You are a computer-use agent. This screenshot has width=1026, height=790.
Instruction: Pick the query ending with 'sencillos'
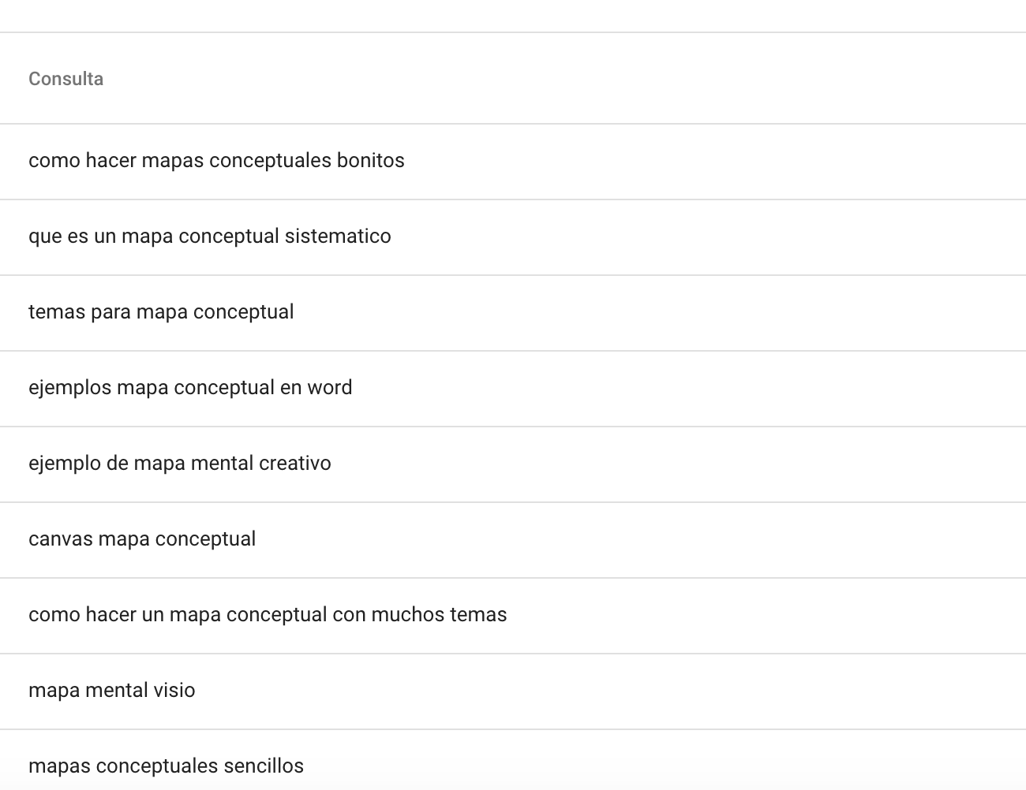513,760
